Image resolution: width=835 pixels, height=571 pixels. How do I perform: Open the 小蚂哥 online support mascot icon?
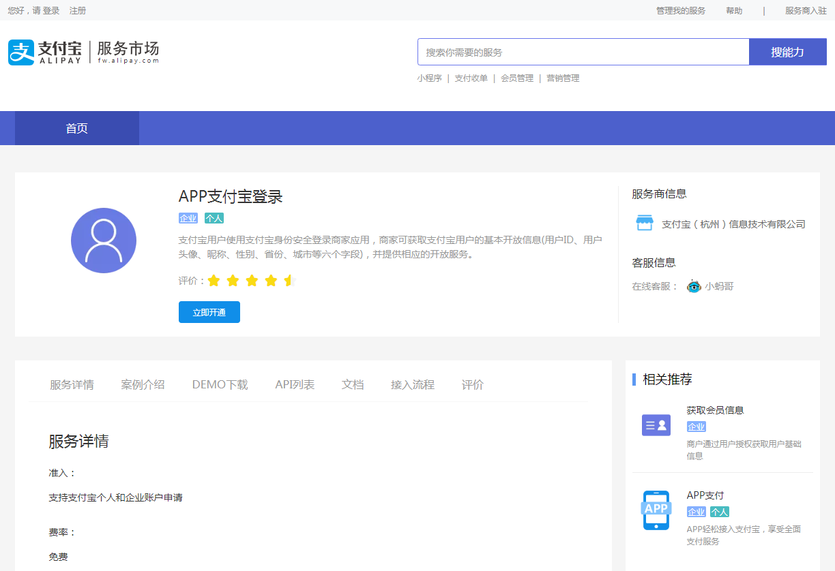[x=694, y=286]
